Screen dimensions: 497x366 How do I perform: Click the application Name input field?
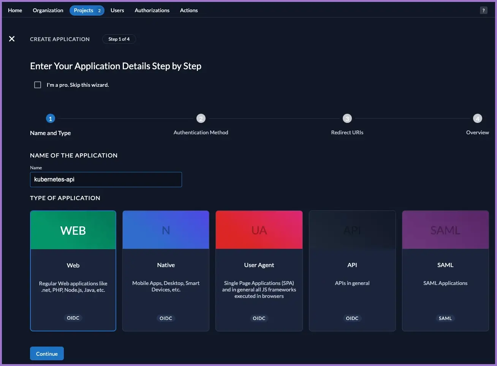click(x=106, y=180)
